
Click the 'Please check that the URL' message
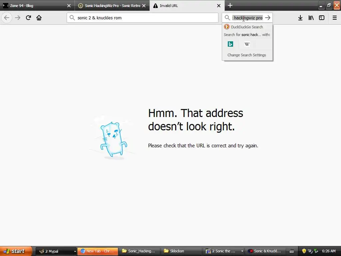click(x=203, y=146)
